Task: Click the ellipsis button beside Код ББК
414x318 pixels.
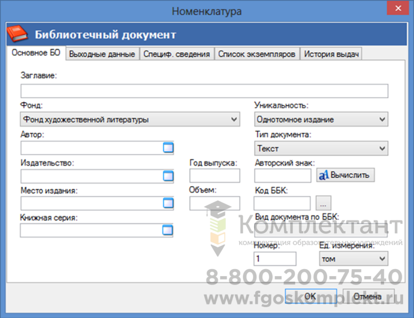Action: point(323,204)
